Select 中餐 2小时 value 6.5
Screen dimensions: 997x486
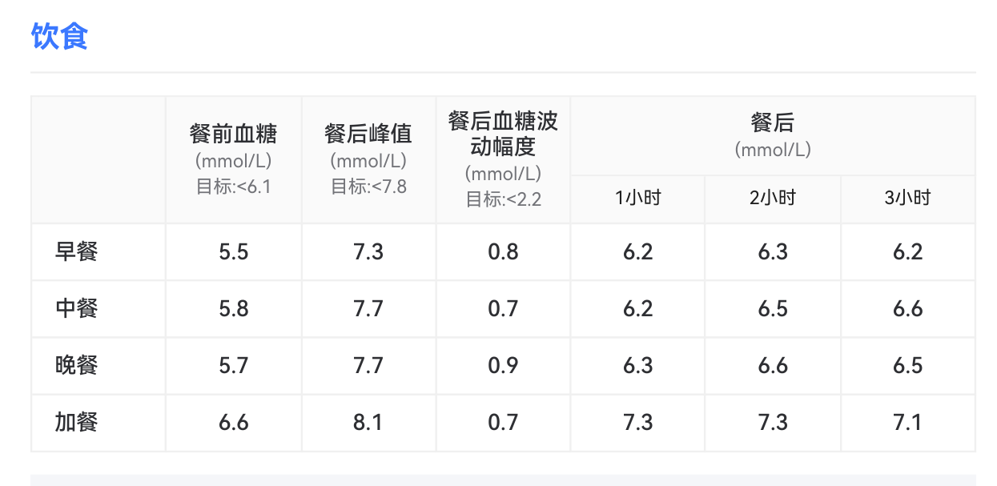coord(773,309)
